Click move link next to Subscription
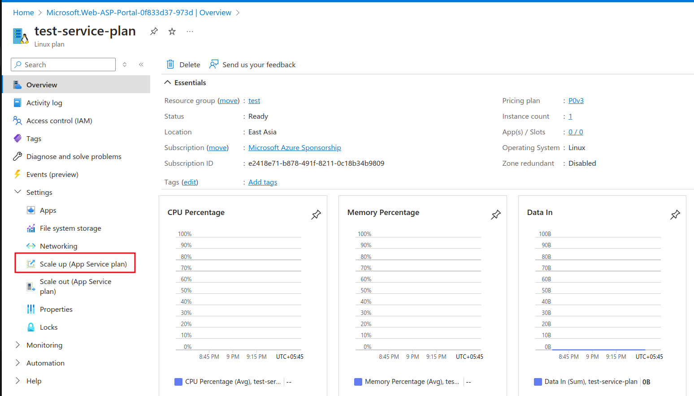Viewport: 694px width, 396px height. [x=217, y=148]
